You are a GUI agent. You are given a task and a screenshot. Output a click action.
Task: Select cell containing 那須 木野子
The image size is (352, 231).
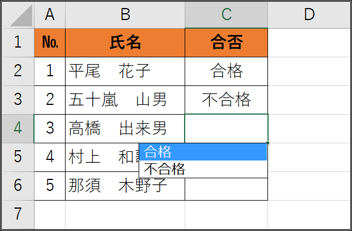(125, 186)
